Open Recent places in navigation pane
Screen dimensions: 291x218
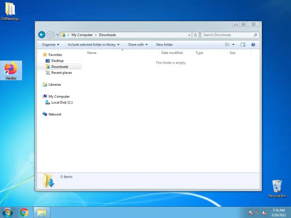[61, 73]
